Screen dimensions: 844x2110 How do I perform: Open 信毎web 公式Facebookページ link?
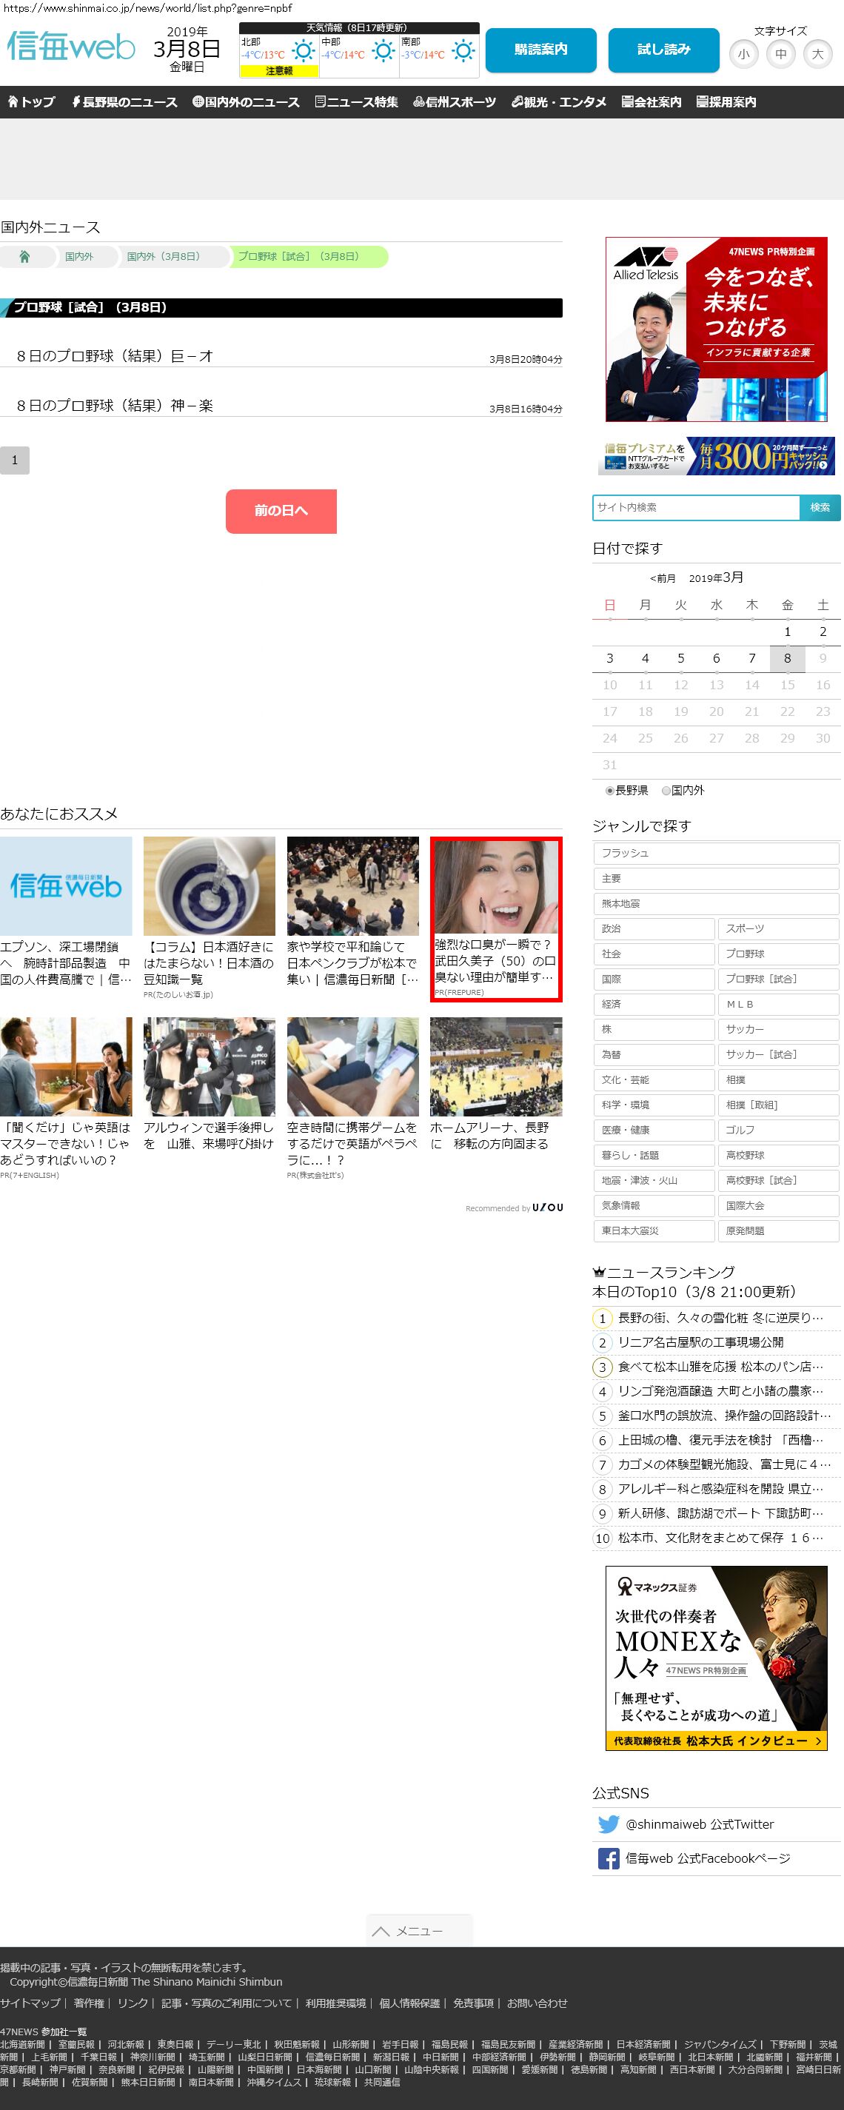tap(708, 1858)
